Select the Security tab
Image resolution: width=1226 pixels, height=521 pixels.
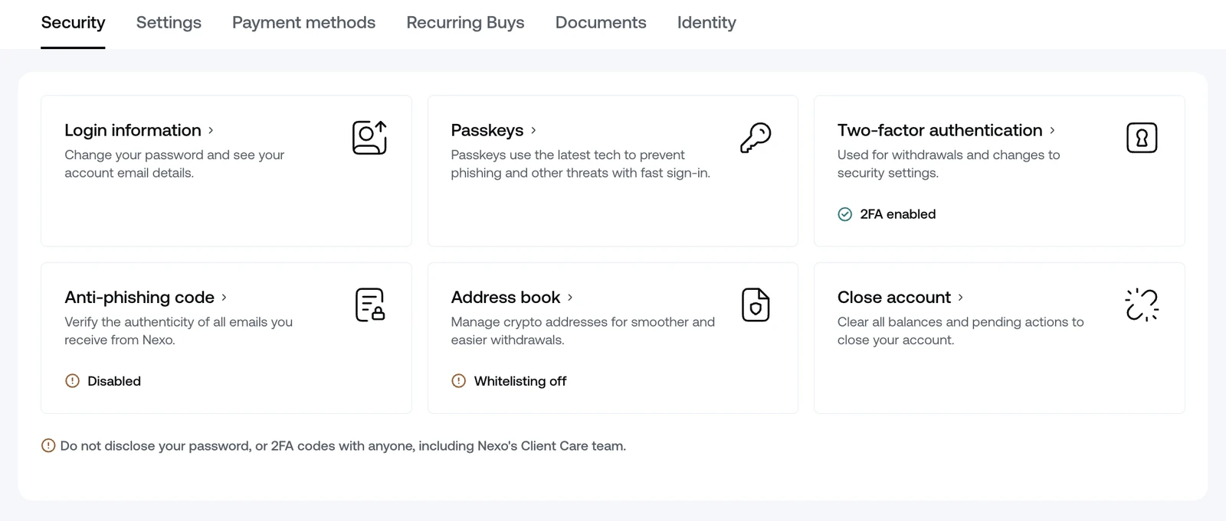pos(73,23)
